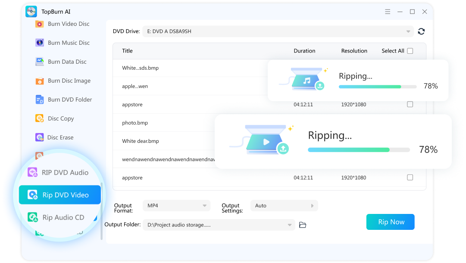This screenshot has width=466, height=263.
Task: Check the last appstore row checkbox
Action: (x=410, y=177)
